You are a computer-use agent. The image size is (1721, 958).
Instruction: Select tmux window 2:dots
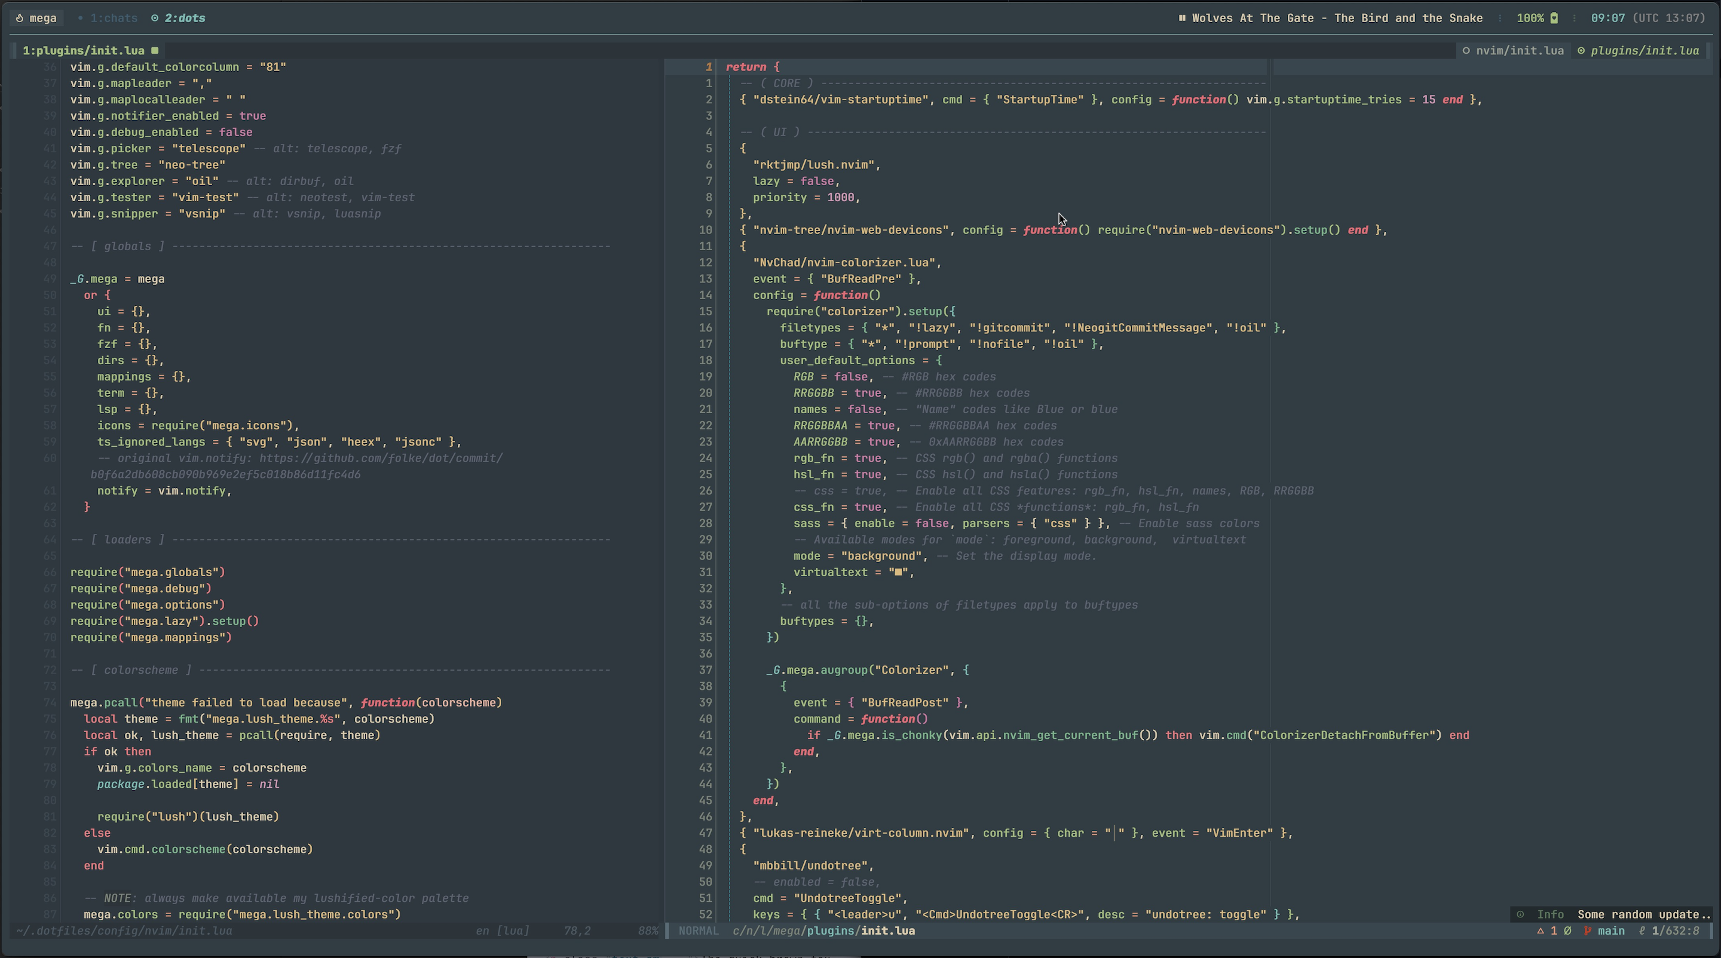[185, 18]
